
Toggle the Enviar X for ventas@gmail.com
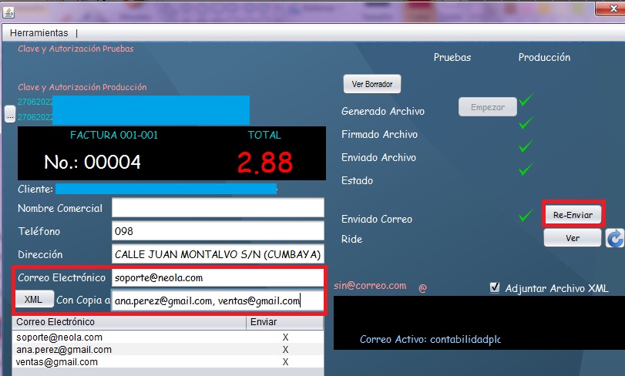click(285, 362)
